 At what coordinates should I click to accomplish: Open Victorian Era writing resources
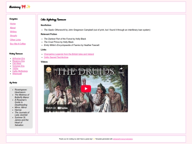(x=18, y=66)
